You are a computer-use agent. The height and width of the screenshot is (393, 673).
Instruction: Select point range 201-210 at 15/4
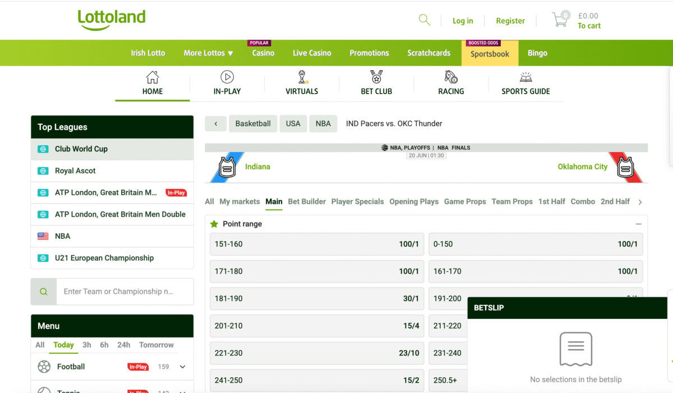pos(317,326)
